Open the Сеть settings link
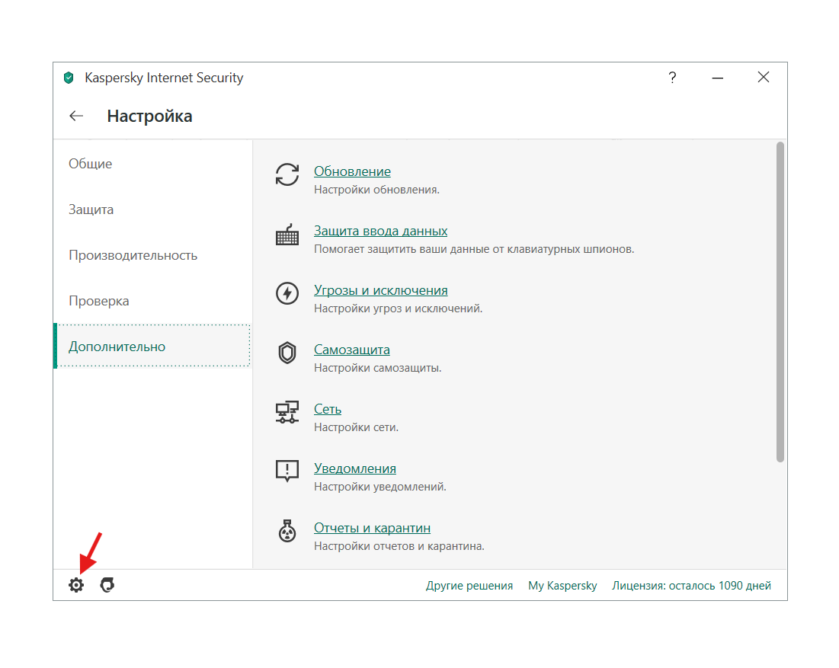The image size is (839, 668). [x=328, y=409]
